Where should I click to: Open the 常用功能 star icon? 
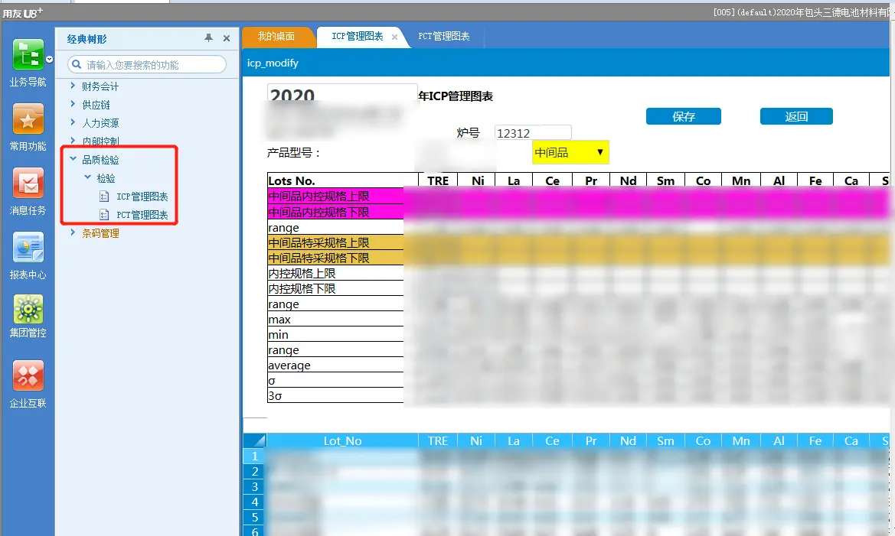click(x=28, y=120)
